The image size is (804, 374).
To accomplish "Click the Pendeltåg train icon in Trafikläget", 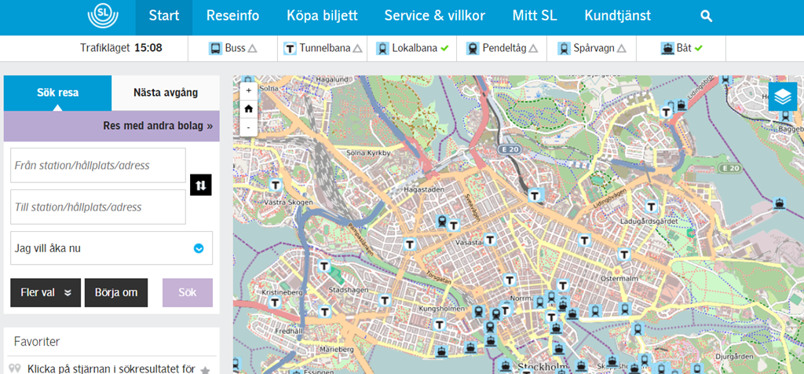I will tap(473, 49).
